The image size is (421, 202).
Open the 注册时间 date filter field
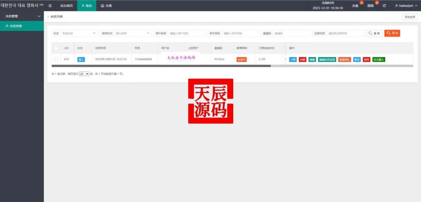[x=345, y=33]
